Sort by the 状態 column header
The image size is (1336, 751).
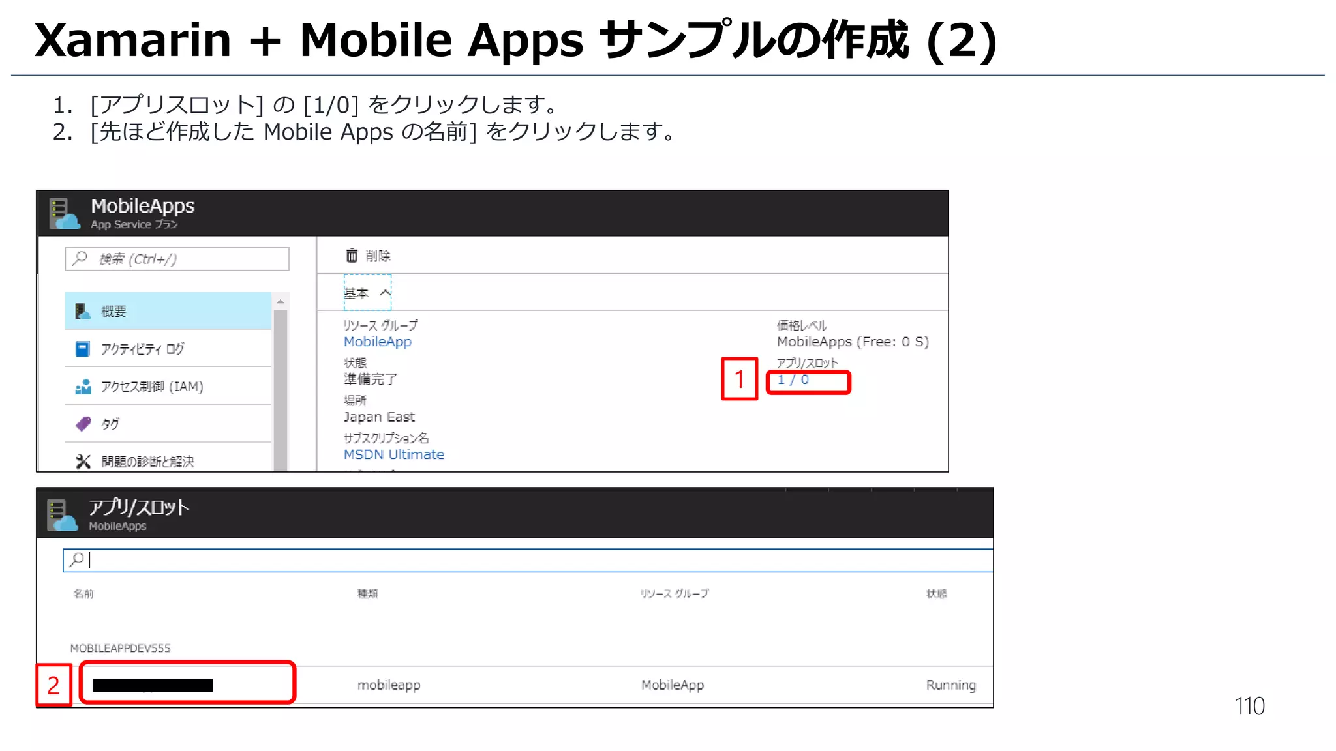937,594
